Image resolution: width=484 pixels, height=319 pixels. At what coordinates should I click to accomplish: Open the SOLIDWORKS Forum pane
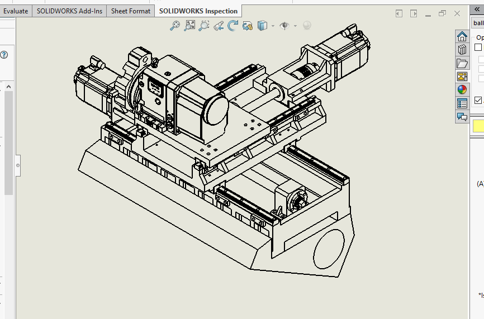pos(462,117)
